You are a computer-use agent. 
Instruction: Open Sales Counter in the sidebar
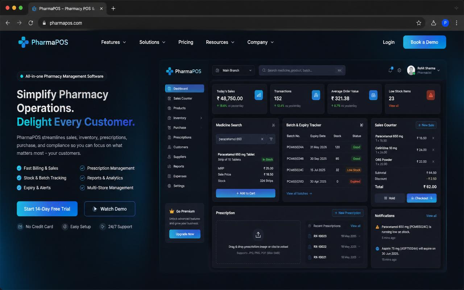pos(185,98)
